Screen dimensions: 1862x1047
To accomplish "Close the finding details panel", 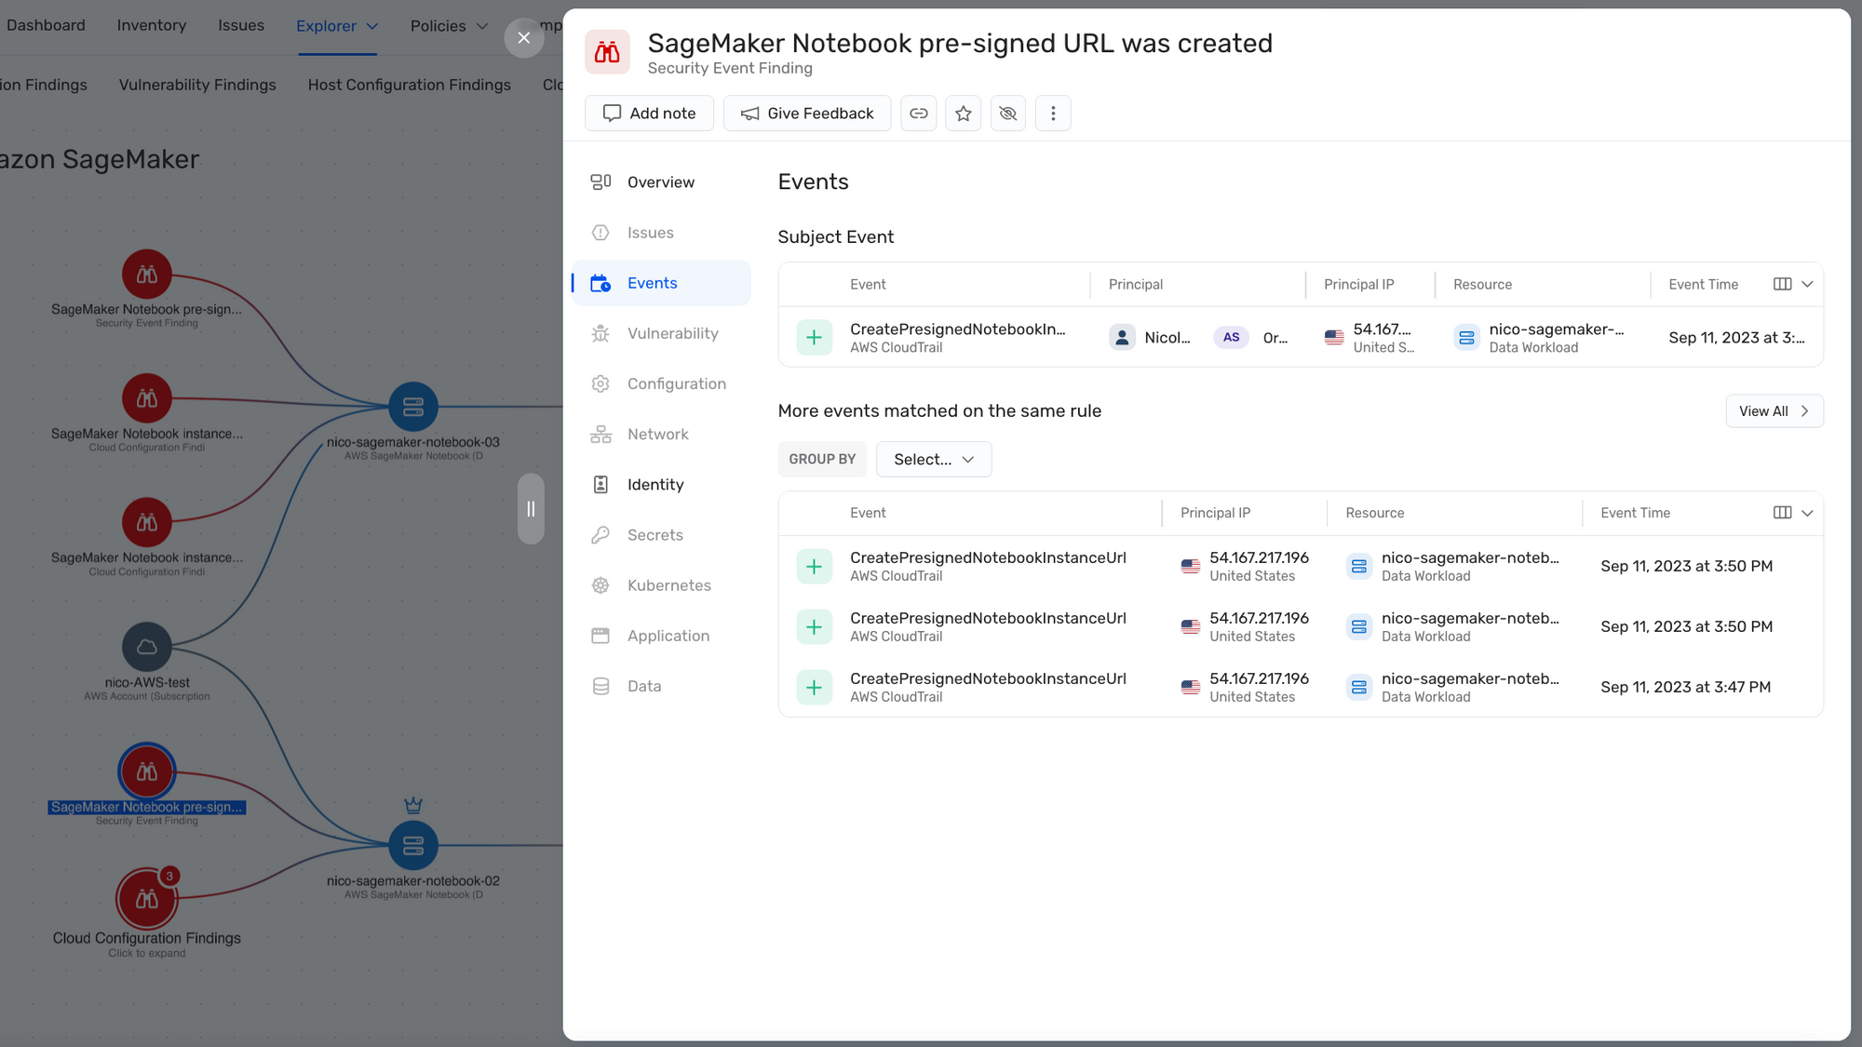I will point(524,38).
